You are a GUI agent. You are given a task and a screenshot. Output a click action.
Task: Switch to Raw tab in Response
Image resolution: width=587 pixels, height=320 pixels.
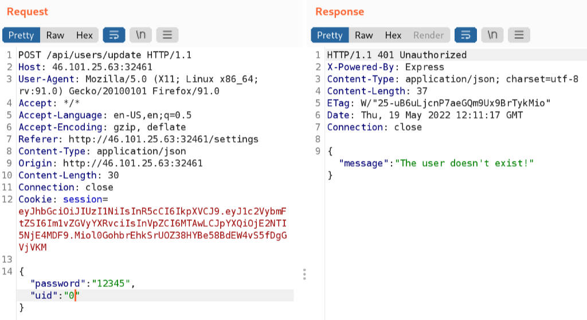pos(363,35)
